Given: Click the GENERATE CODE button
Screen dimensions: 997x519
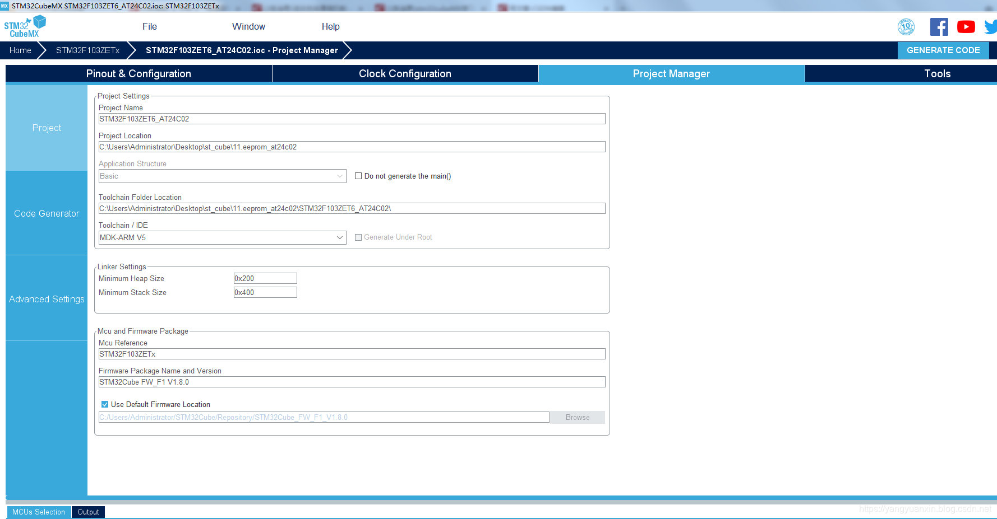Looking at the screenshot, I should point(943,50).
